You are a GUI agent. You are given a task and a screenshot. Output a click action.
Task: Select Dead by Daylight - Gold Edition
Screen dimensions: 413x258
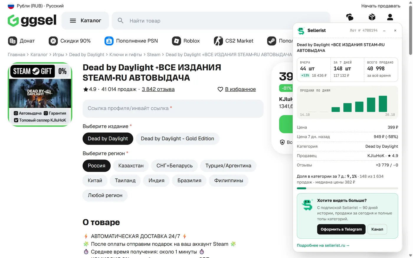[x=177, y=139]
